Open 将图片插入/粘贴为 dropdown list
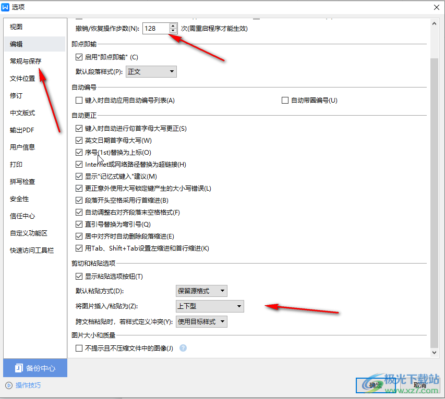This screenshot has width=445, height=399. (x=210, y=306)
